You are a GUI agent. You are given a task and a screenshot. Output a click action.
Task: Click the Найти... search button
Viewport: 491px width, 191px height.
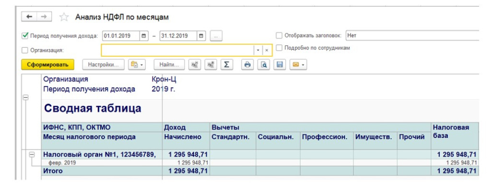(169, 64)
